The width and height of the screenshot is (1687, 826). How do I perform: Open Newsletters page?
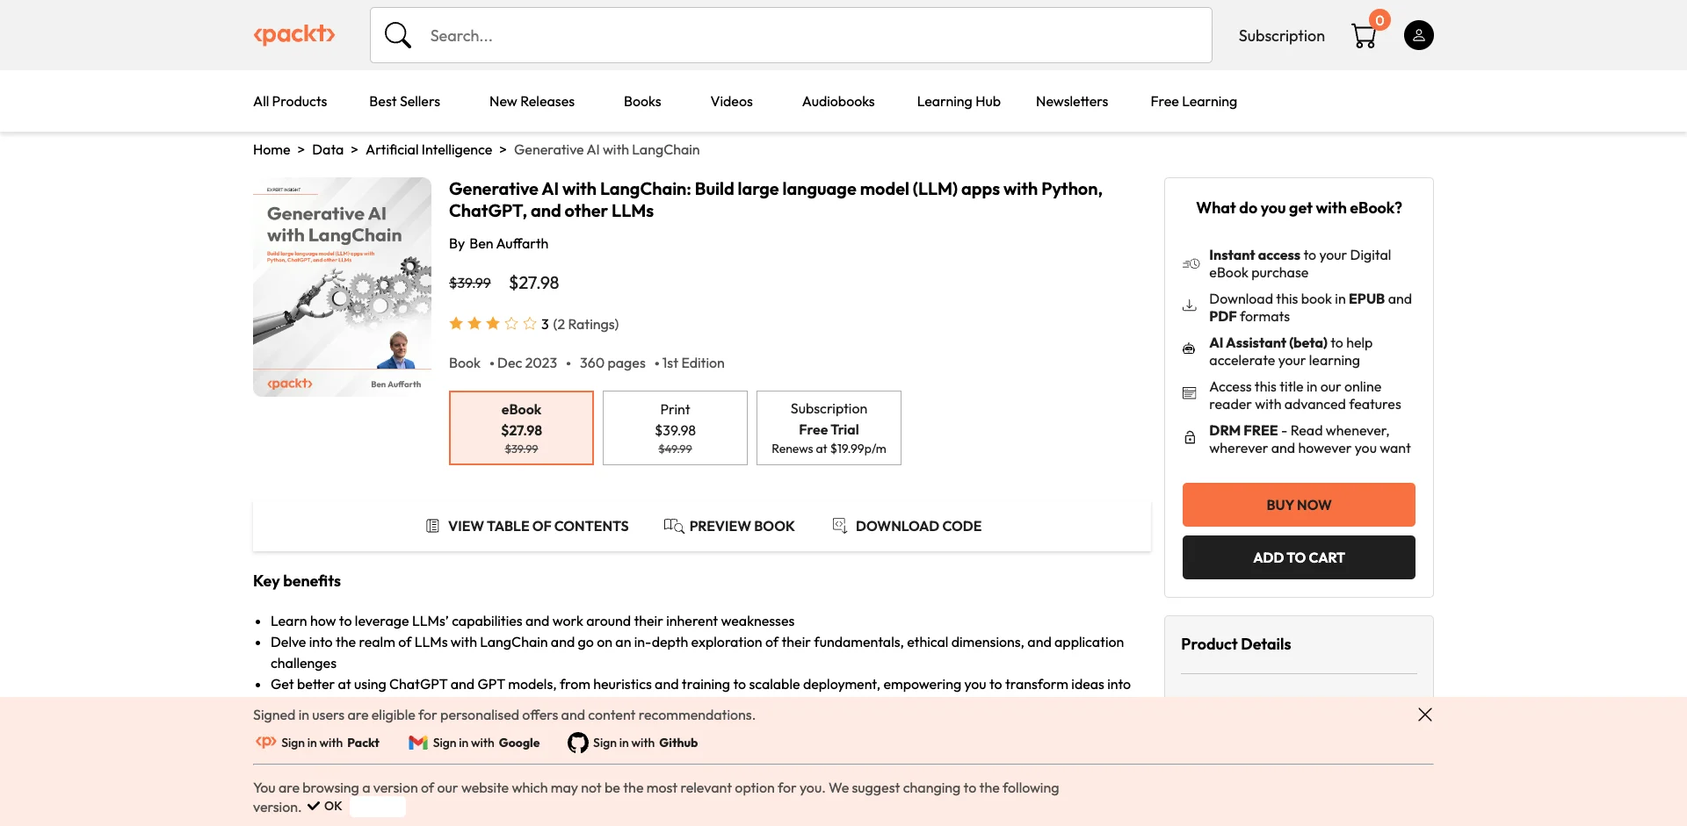[x=1072, y=101]
